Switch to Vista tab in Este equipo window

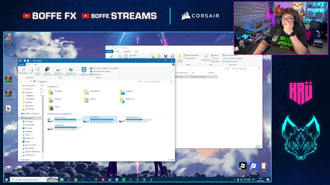(35, 64)
